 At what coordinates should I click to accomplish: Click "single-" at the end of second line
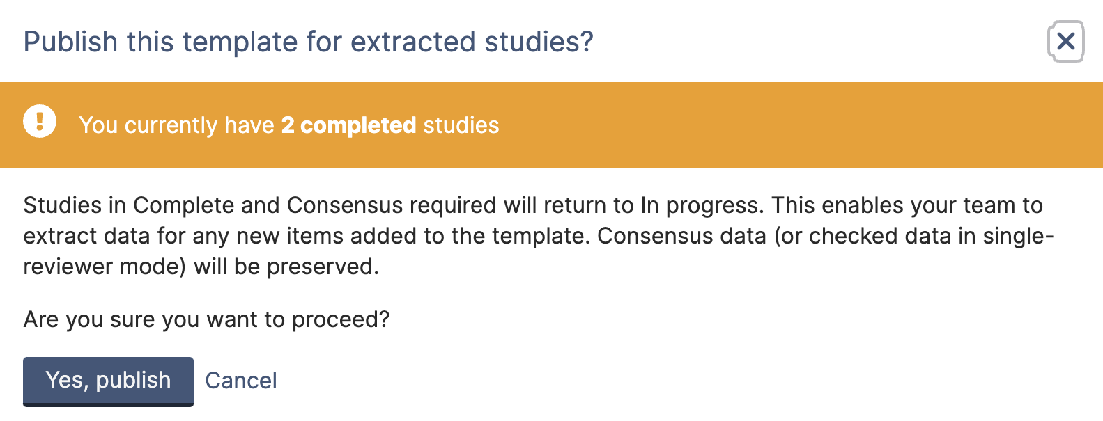pos(1018,236)
